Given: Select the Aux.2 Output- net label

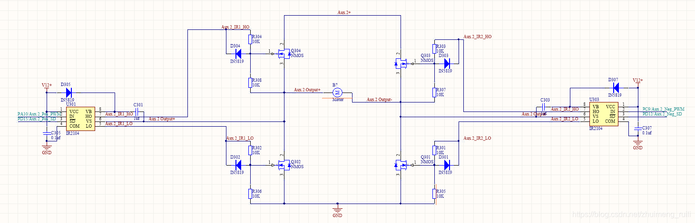Looking at the screenshot, I should tap(380, 100).
